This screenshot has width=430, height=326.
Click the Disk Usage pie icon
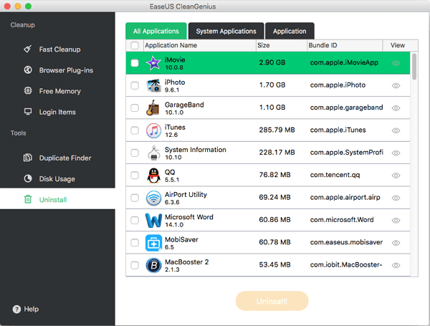pyautogui.click(x=27, y=178)
